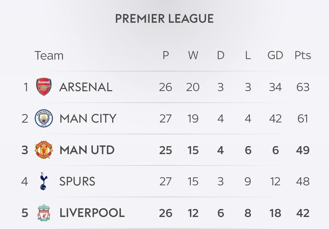
Task: Tap the Liverpool club crest
Action: click(x=44, y=213)
